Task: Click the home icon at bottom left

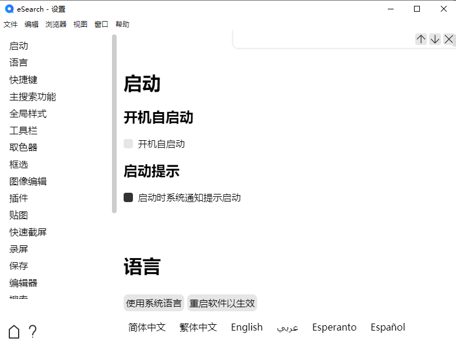Action: (x=14, y=332)
